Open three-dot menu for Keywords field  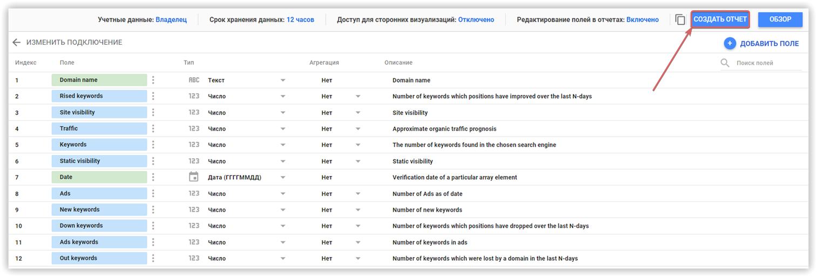tap(153, 145)
